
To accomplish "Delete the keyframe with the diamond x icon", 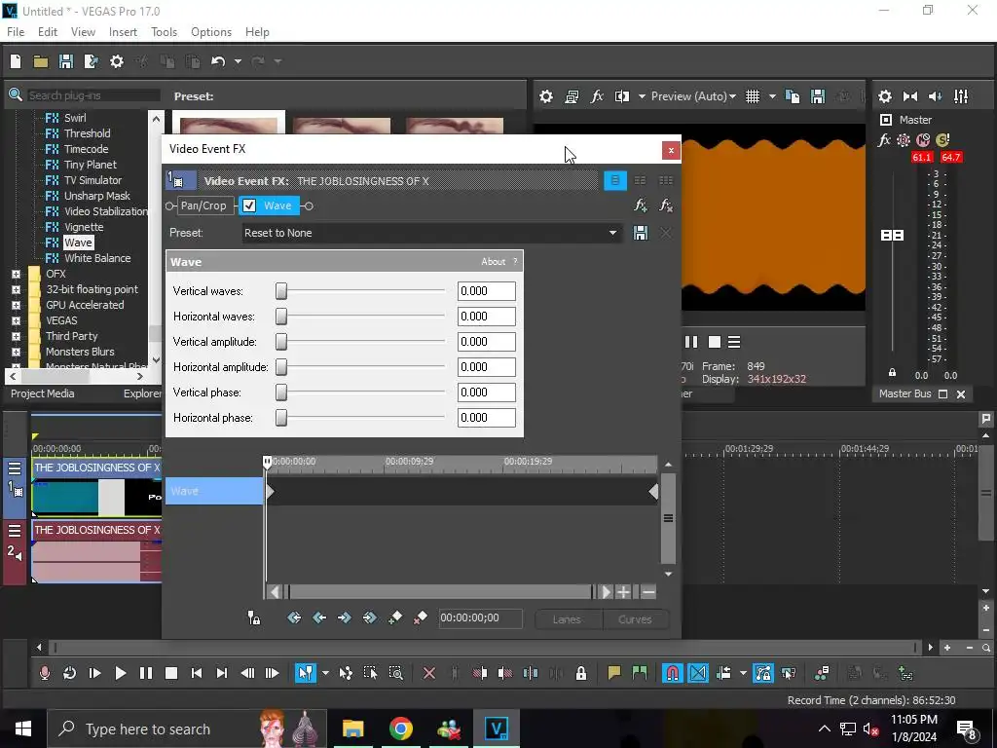I will (420, 617).
